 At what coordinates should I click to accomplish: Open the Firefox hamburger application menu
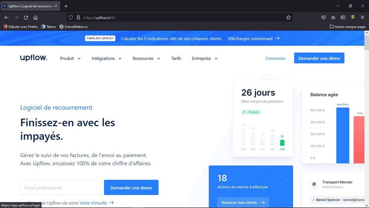362,18
